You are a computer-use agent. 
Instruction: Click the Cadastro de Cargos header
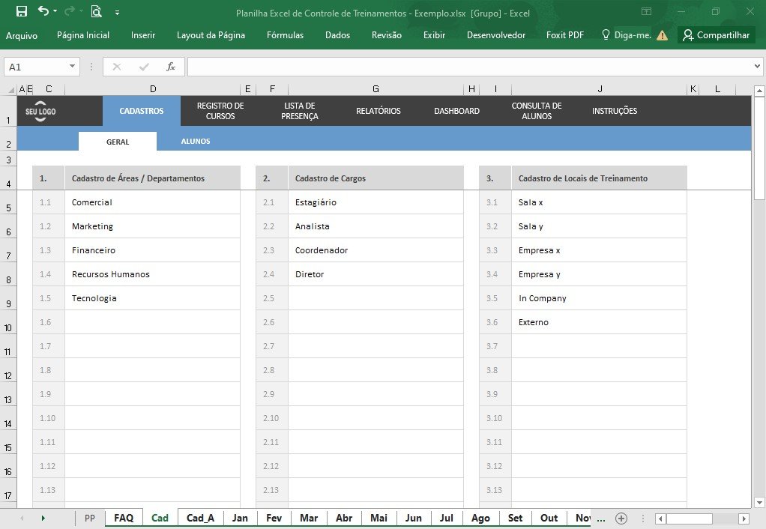376,178
